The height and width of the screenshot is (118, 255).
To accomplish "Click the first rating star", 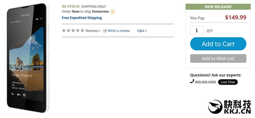I will (x=64, y=31).
